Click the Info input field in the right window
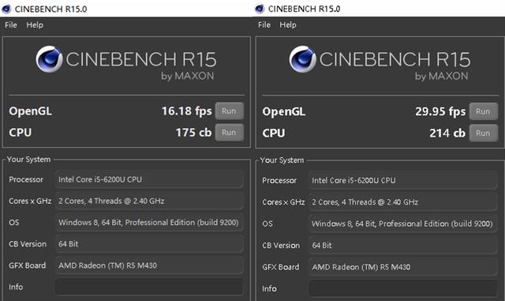 (x=403, y=288)
